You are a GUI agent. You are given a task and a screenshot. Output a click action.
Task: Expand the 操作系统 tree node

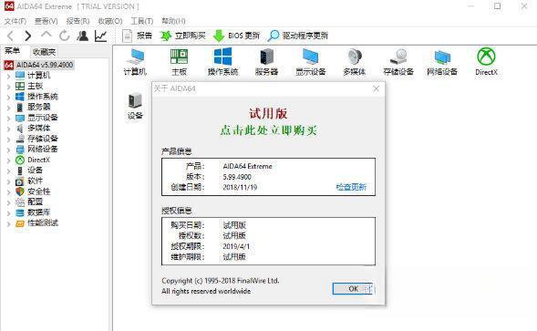[x=8, y=98]
